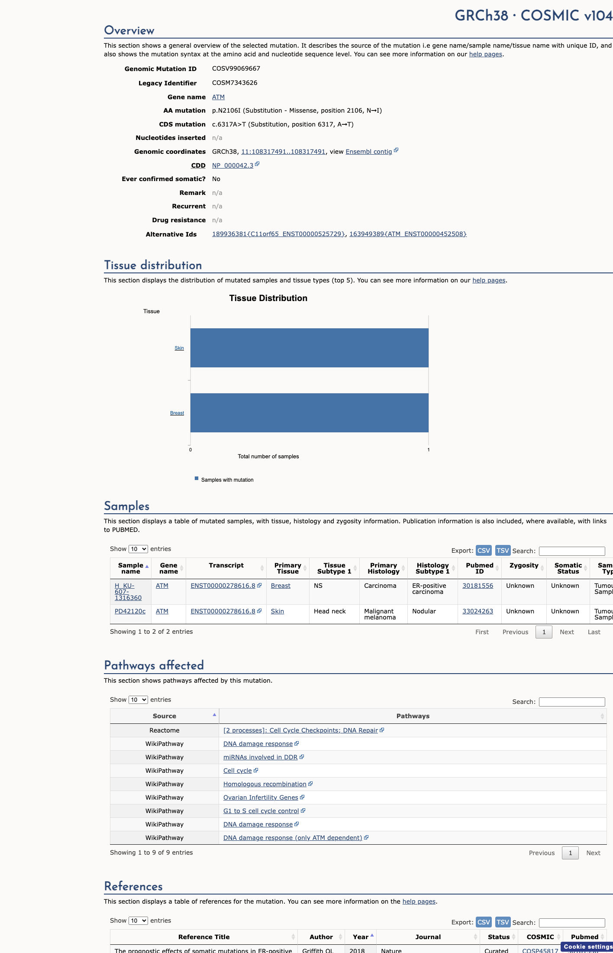Click the Skin bar in tissue chart
This screenshot has height=953, width=613.
coord(310,348)
